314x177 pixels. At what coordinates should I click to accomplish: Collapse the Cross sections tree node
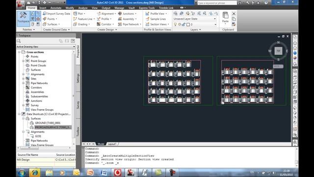click(19, 52)
